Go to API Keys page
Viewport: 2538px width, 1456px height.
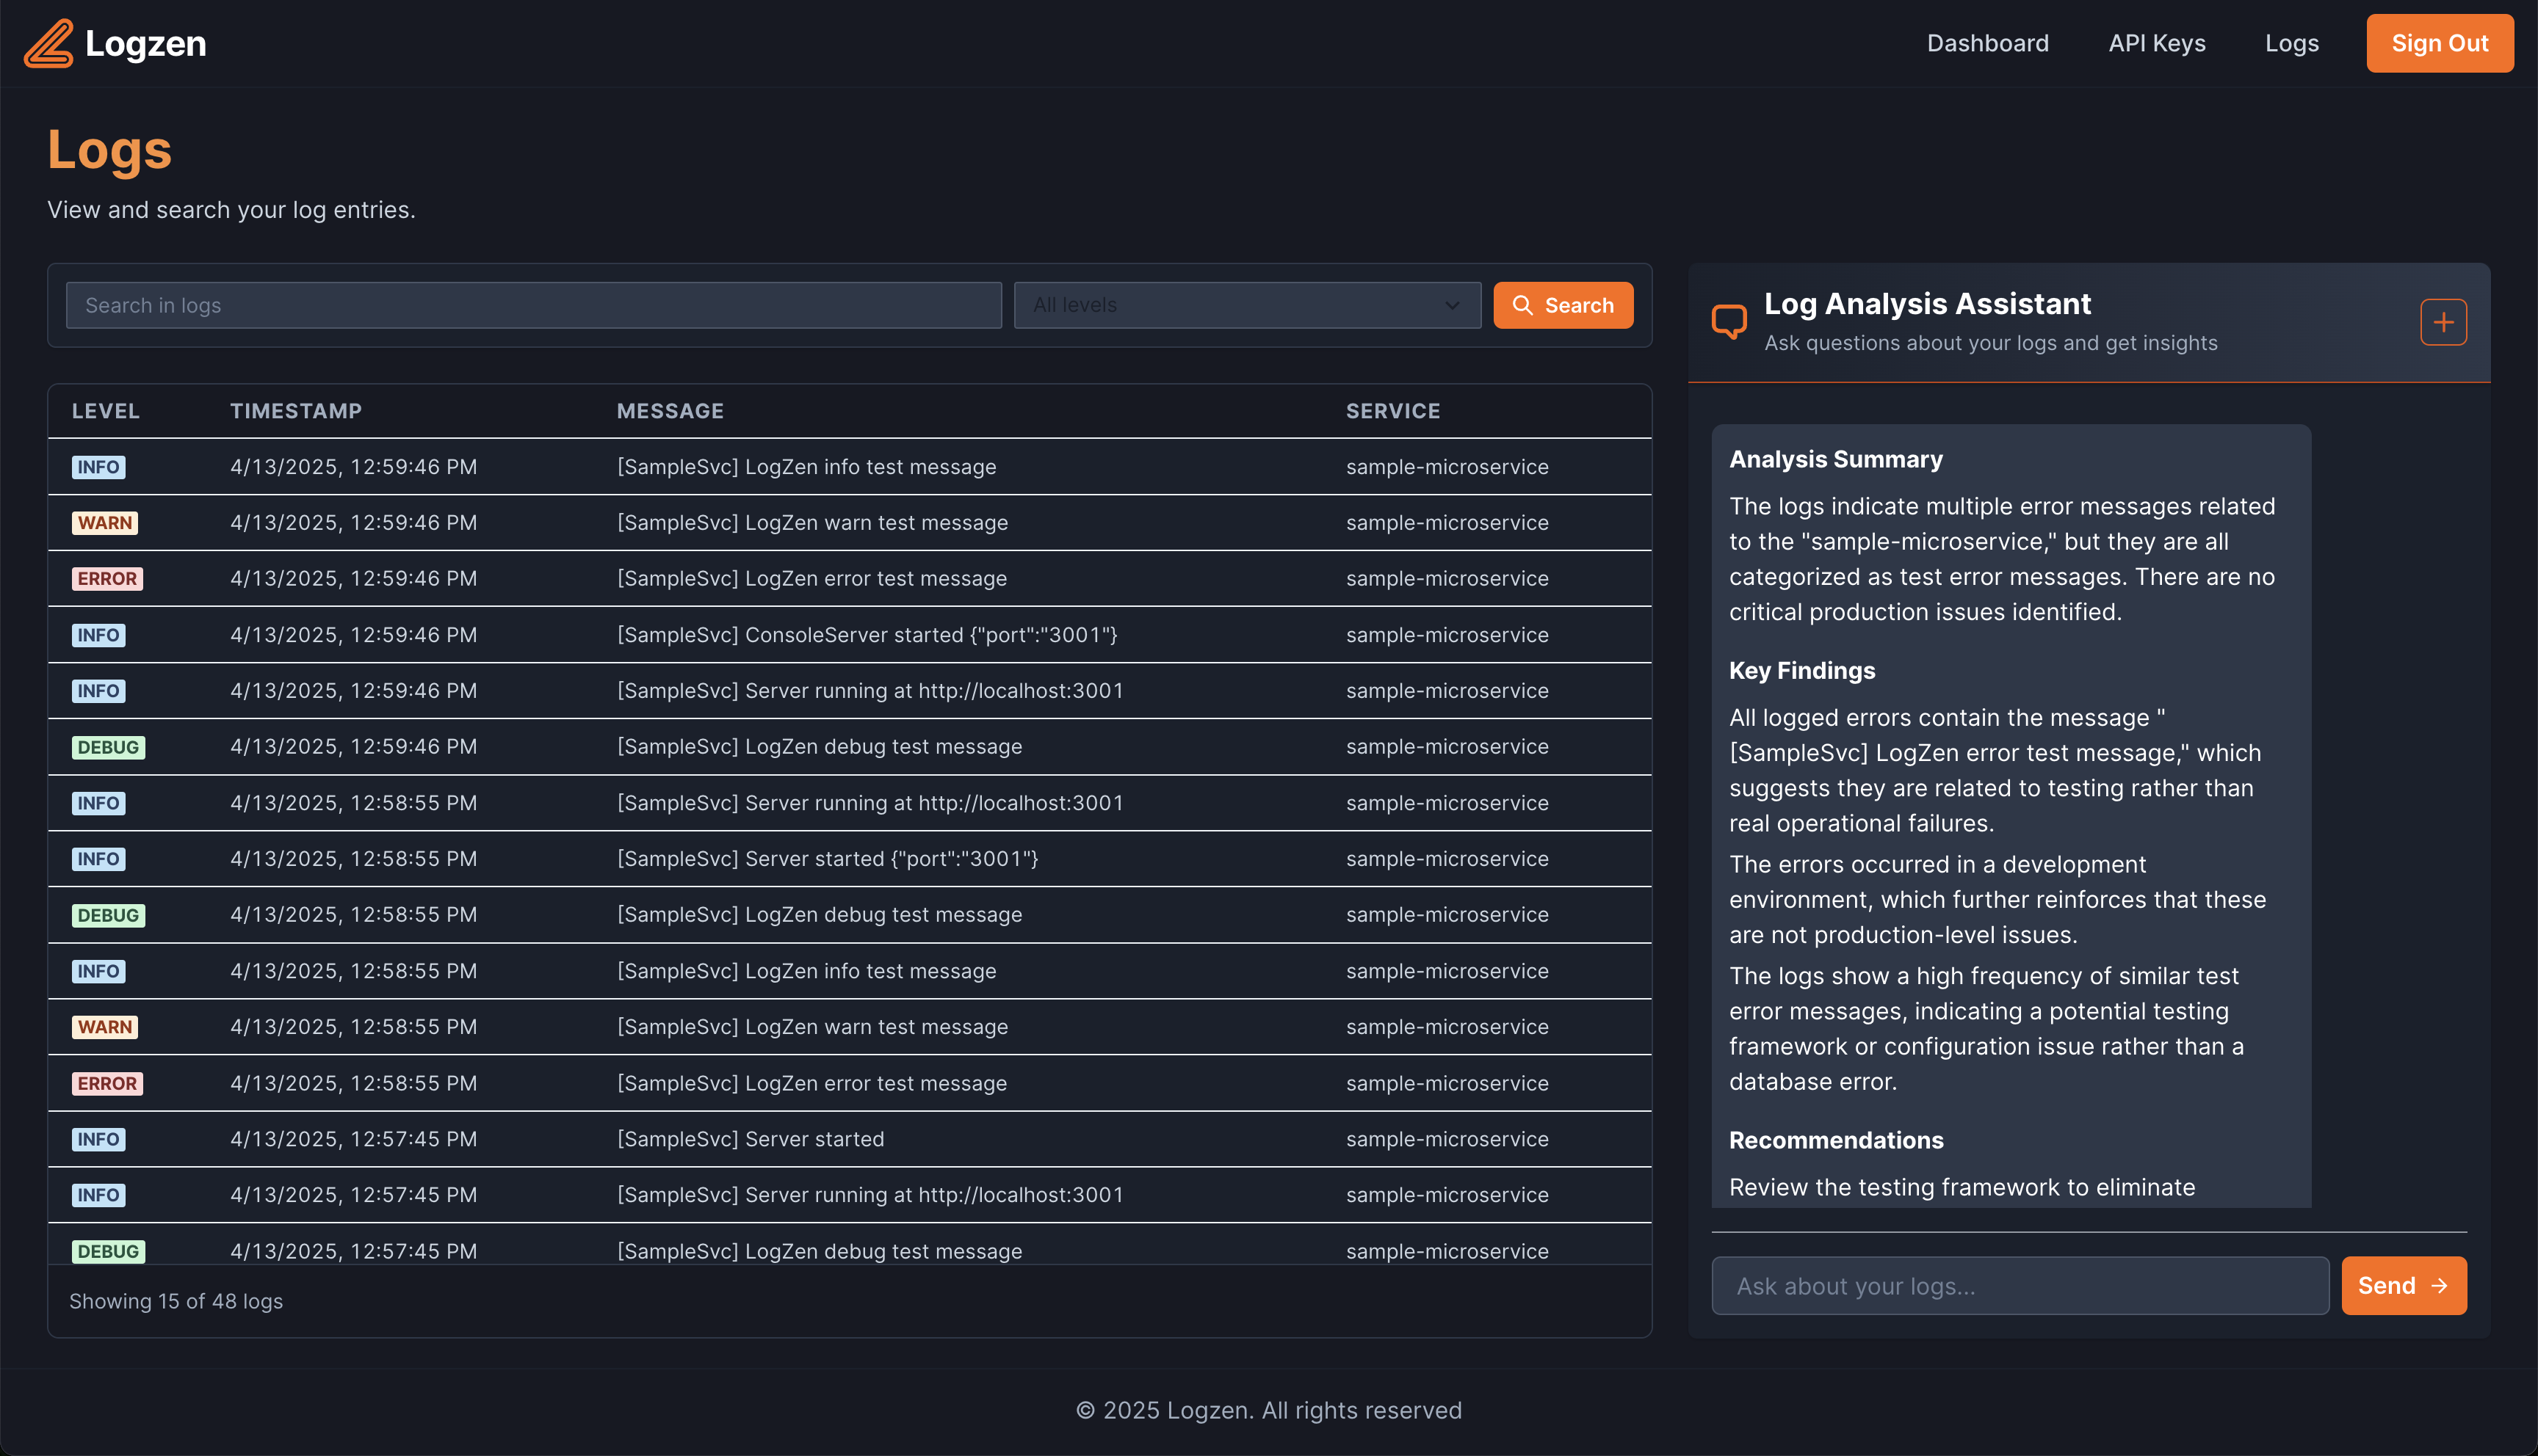[2156, 43]
